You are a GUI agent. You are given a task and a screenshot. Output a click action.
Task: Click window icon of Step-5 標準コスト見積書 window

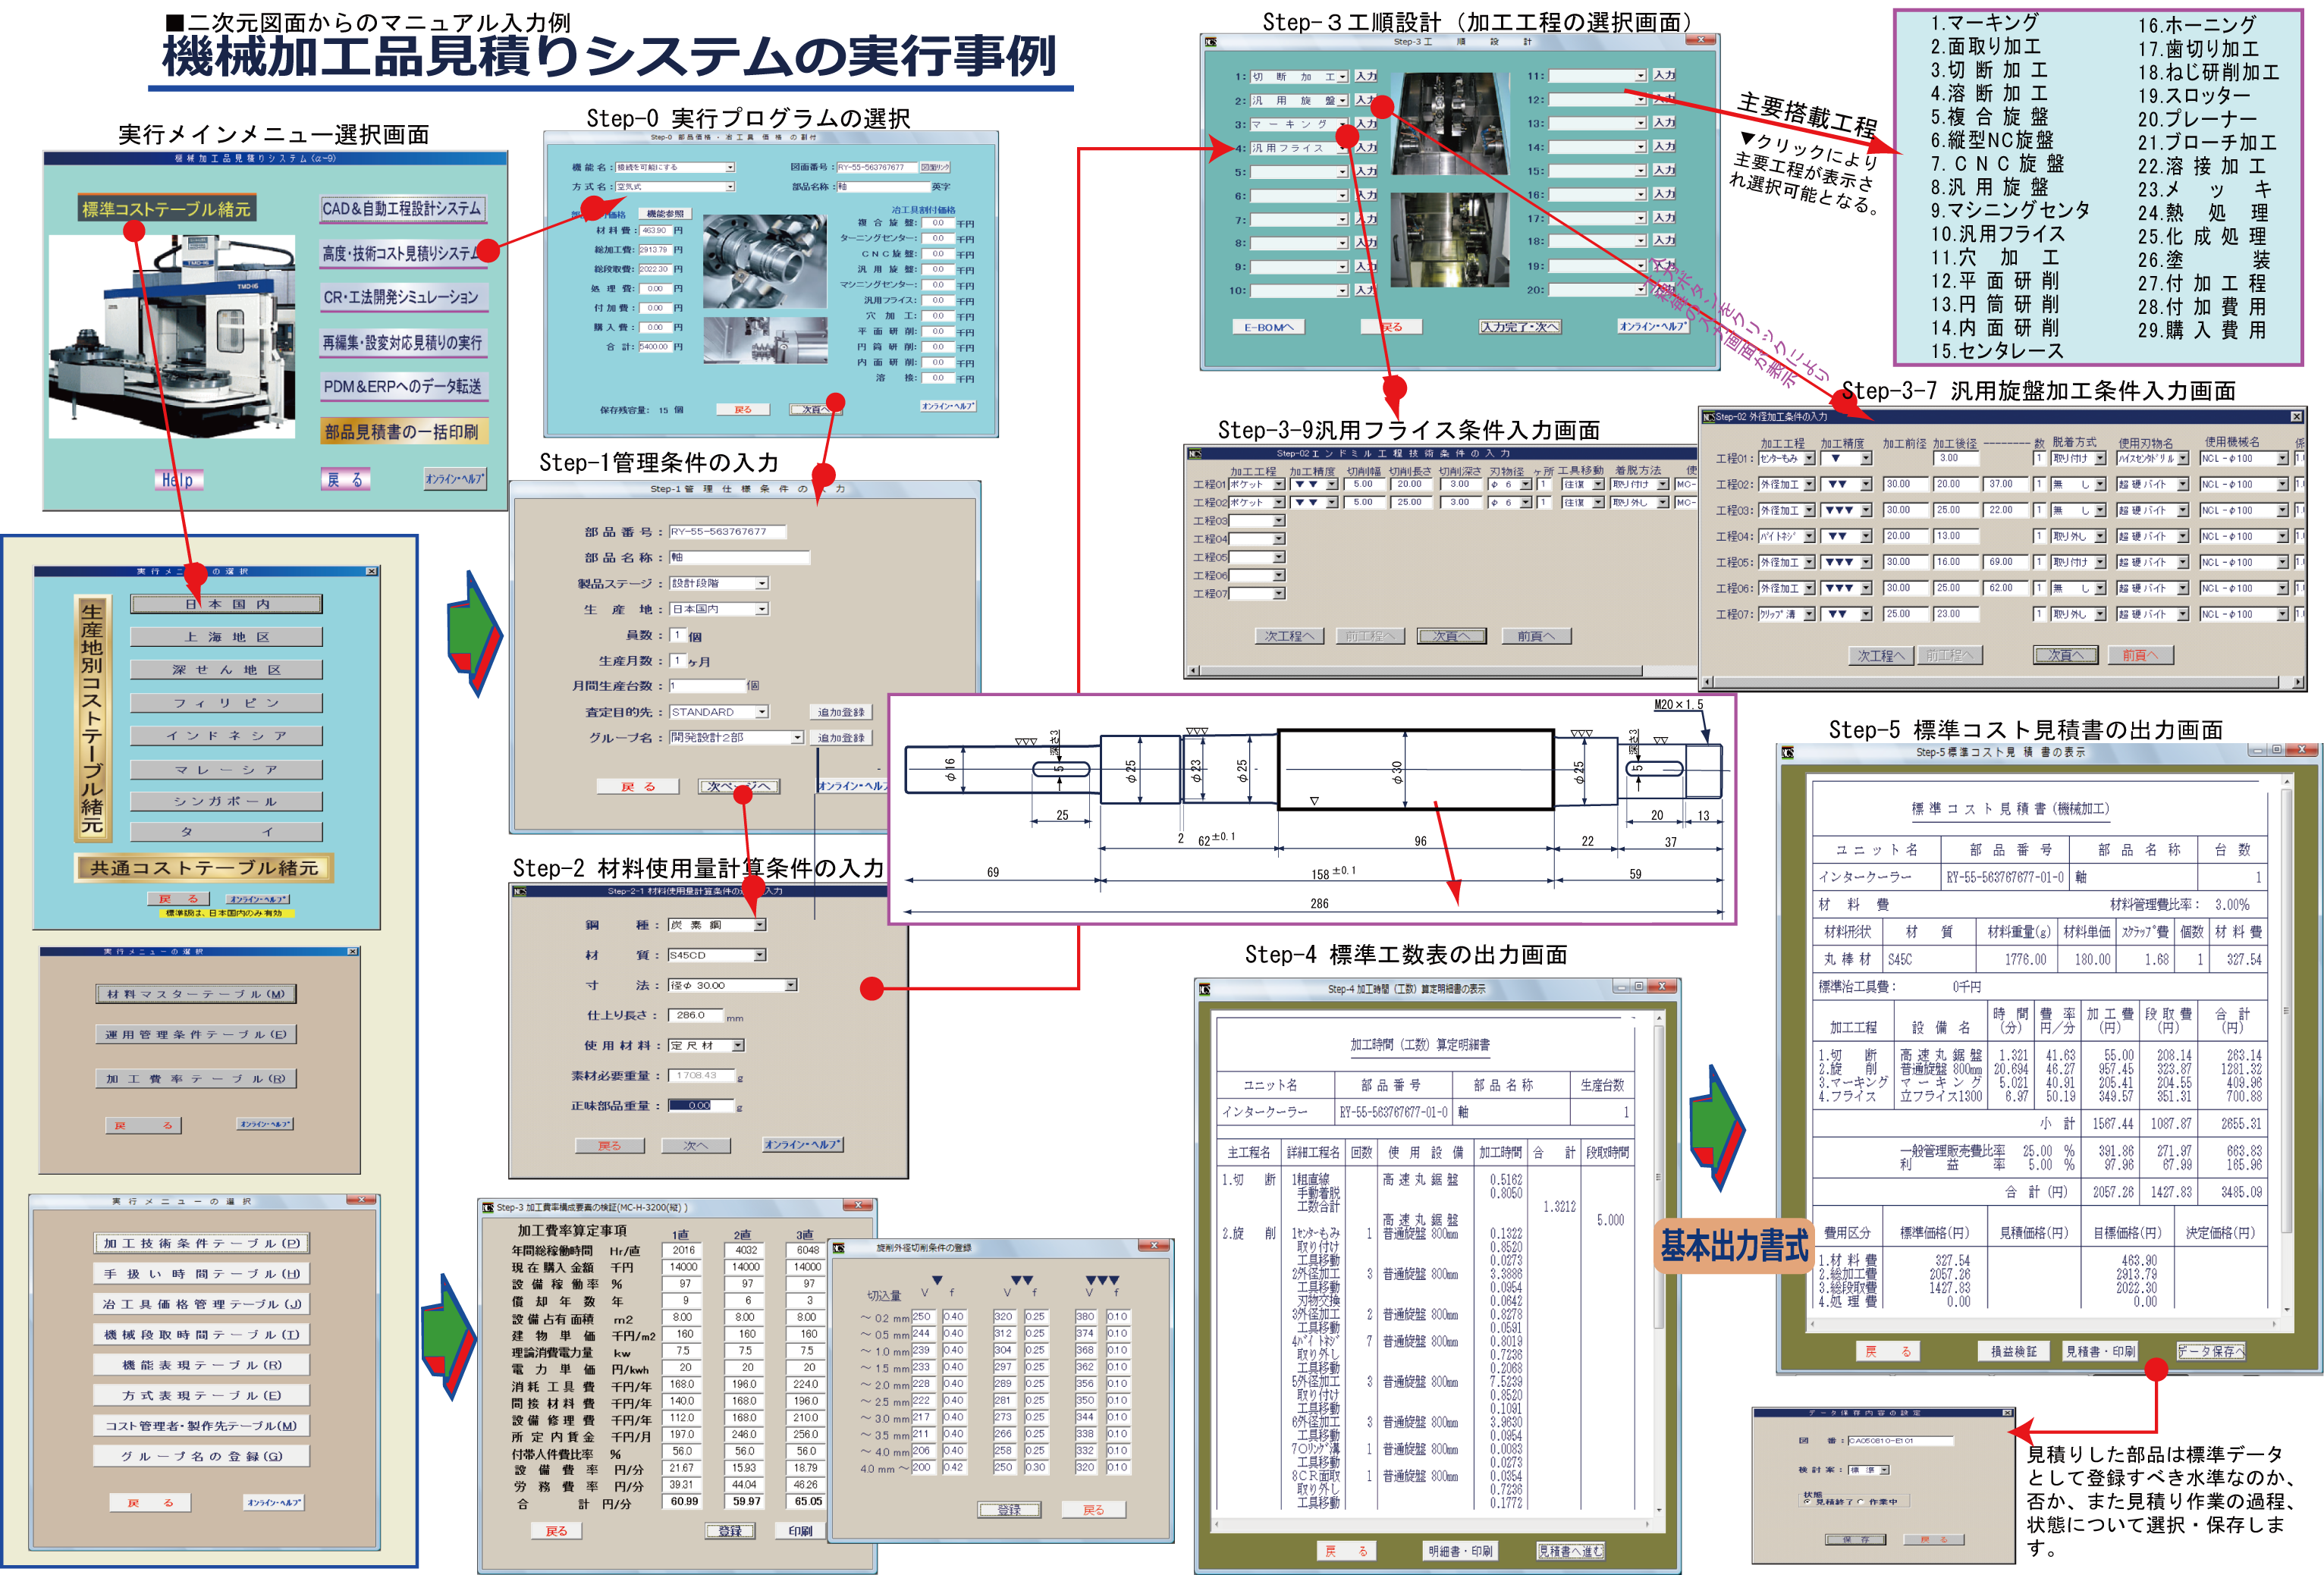coord(1788,752)
